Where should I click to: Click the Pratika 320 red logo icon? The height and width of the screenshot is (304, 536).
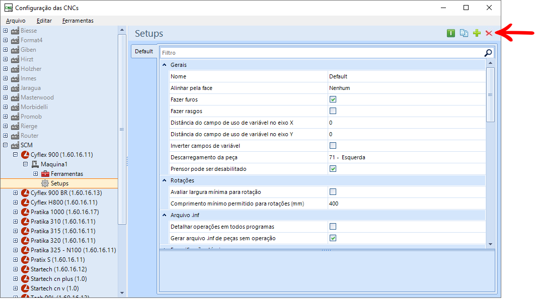coord(25,241)
